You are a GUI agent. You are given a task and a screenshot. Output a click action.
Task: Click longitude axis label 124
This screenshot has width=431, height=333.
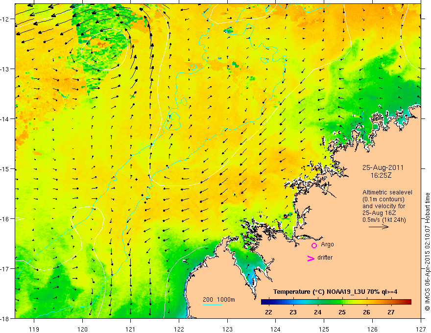276,329
